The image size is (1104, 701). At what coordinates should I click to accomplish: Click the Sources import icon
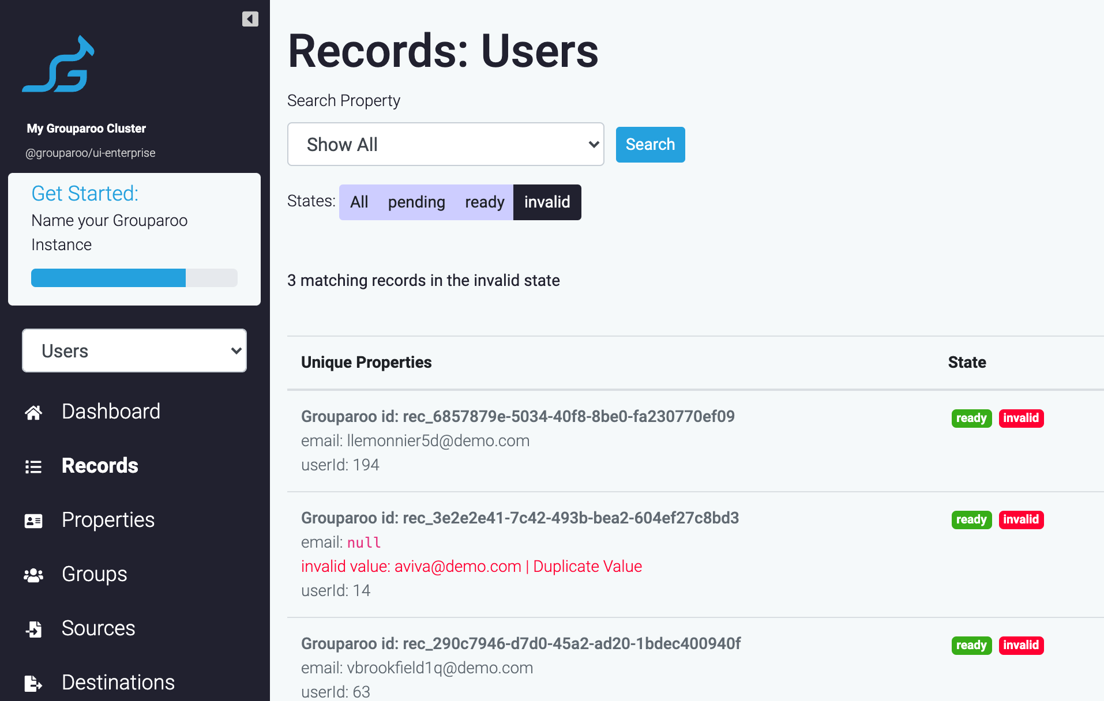click(33, 629)
